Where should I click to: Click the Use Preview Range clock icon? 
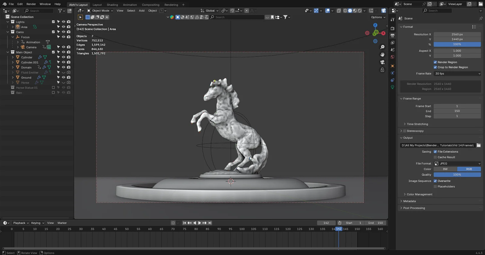click(340, 223)
